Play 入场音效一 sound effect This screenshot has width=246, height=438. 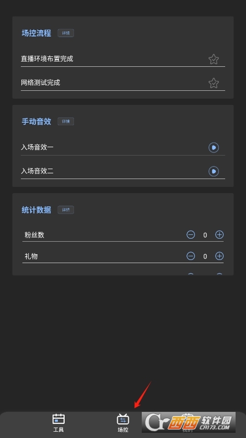pos(214,148)
